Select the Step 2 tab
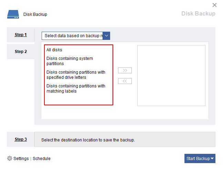 pos(21,52)
